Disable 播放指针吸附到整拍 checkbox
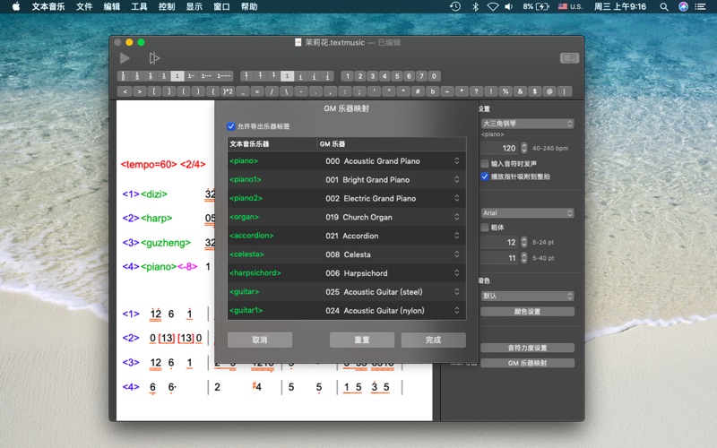This screenshot has width=717, height=448. (x=485, y=177)
